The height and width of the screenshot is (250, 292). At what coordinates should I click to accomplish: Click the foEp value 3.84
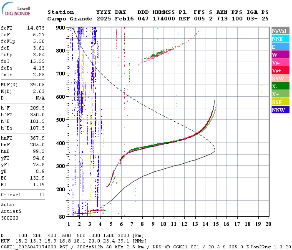pos(39,55)
